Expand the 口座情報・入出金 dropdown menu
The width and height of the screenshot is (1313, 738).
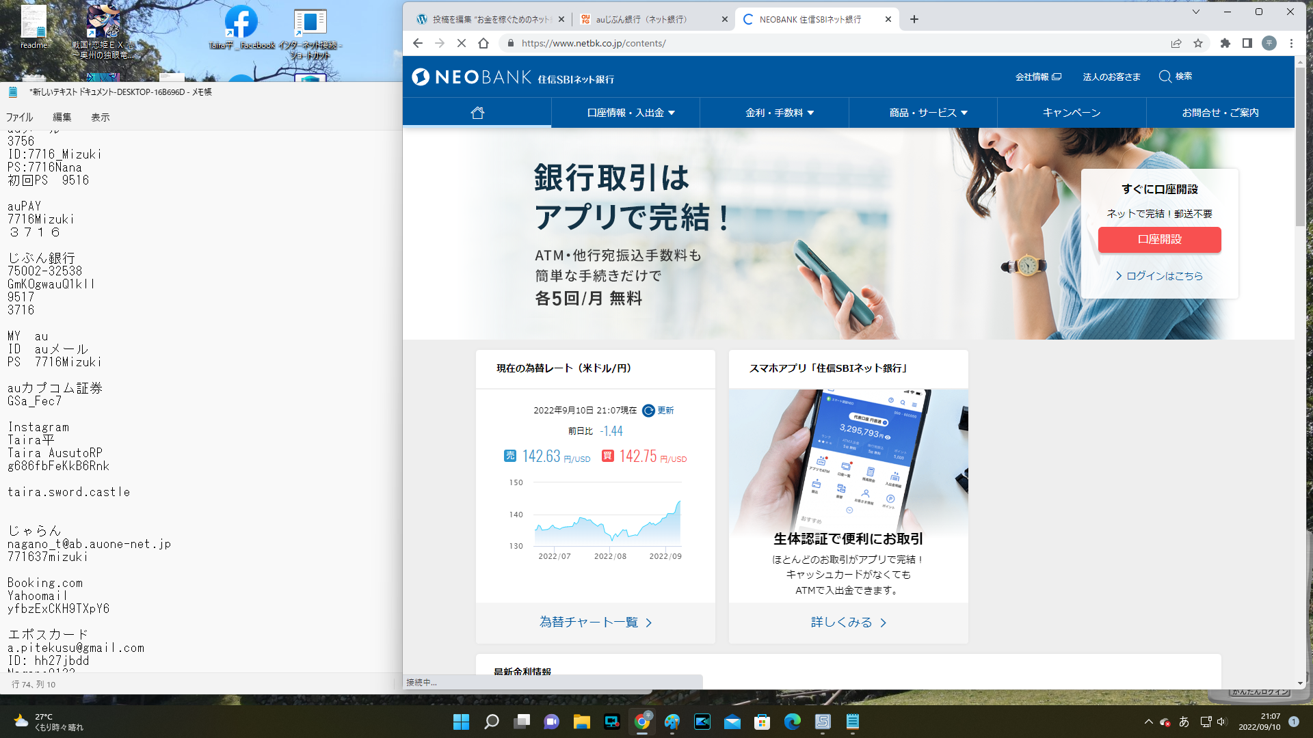point(631,113)
